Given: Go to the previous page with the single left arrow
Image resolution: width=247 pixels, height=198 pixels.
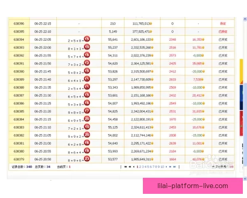Looking at the screenshot, I should click(134, 167).
